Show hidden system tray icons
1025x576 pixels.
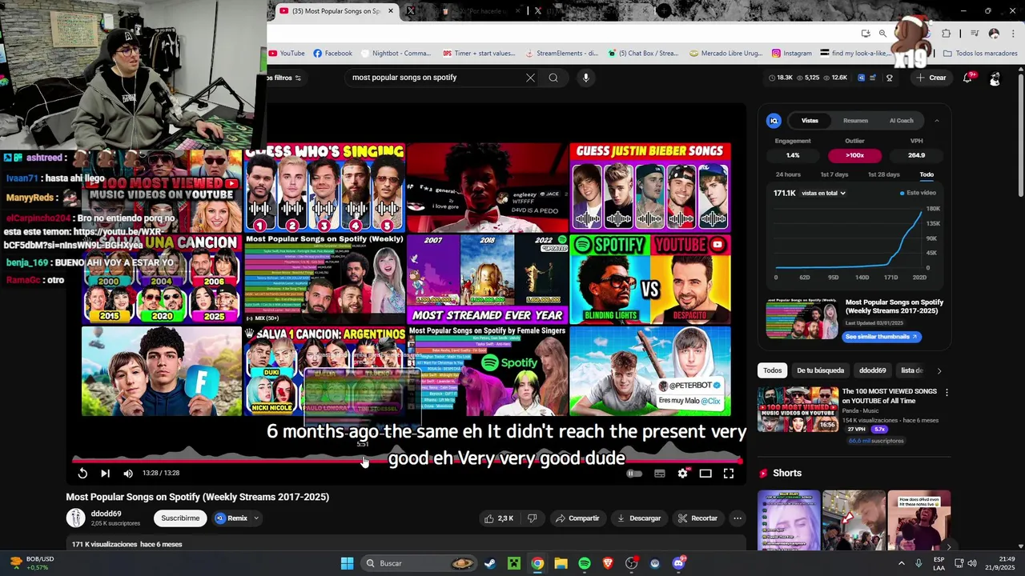(901, 563)
